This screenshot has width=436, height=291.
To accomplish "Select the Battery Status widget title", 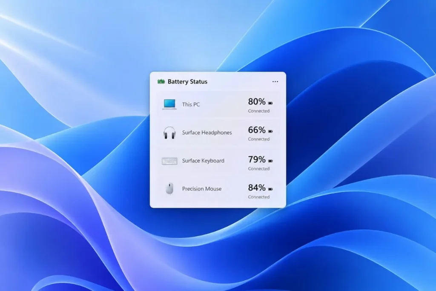I will click(x=187, y=81).
